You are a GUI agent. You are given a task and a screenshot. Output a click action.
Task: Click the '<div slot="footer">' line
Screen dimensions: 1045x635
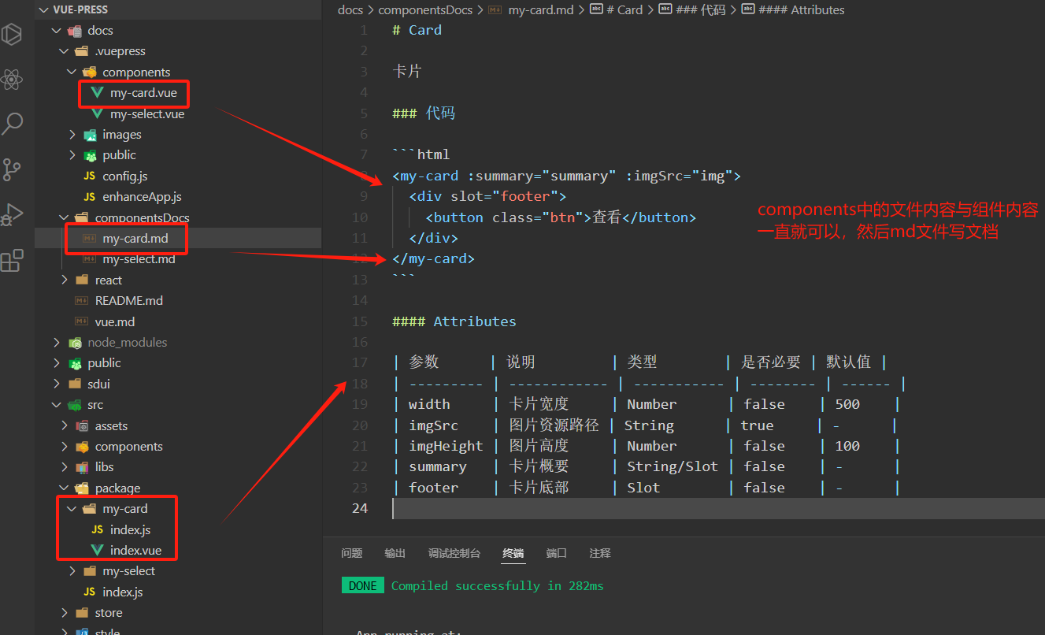[487, 196]
